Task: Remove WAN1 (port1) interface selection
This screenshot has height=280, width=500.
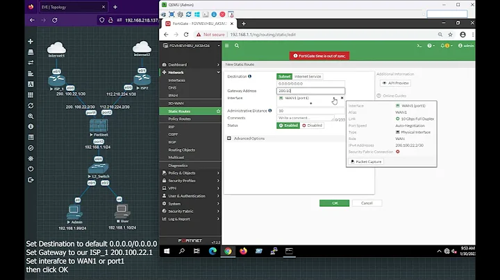Action: [x=342, y=98]
